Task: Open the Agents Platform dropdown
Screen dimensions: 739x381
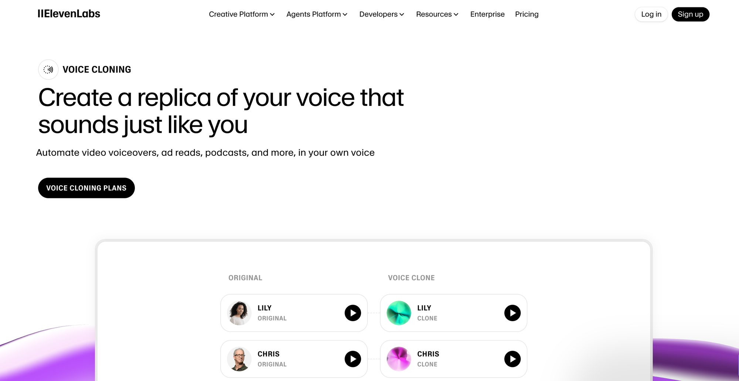Action: [317, 14]
